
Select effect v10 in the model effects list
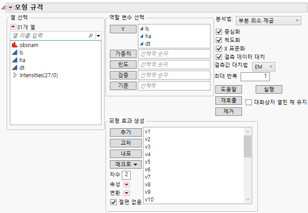149,199
